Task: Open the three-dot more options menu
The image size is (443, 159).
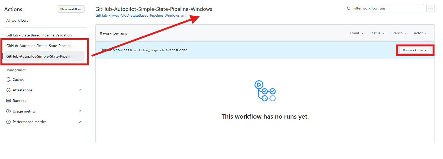Action: pyautogui.click(x=430, y=8)
